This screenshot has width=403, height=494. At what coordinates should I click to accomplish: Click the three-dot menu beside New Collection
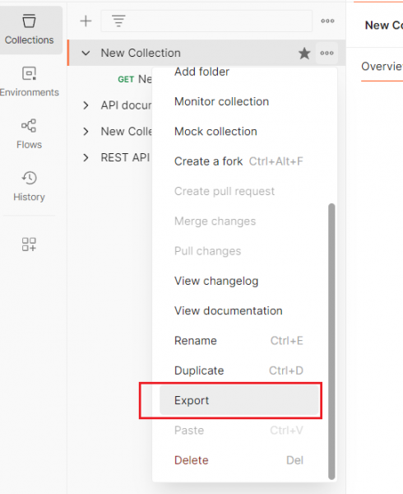(x=327, y=54)
